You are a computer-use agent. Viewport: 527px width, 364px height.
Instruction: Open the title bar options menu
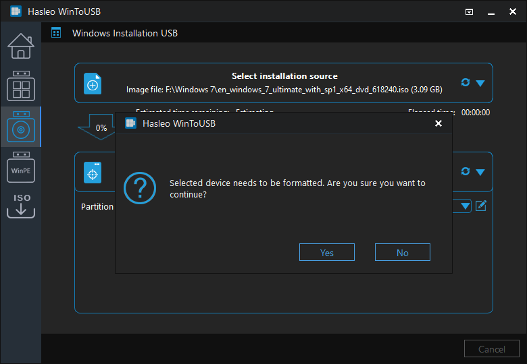(x=469, y=11)
